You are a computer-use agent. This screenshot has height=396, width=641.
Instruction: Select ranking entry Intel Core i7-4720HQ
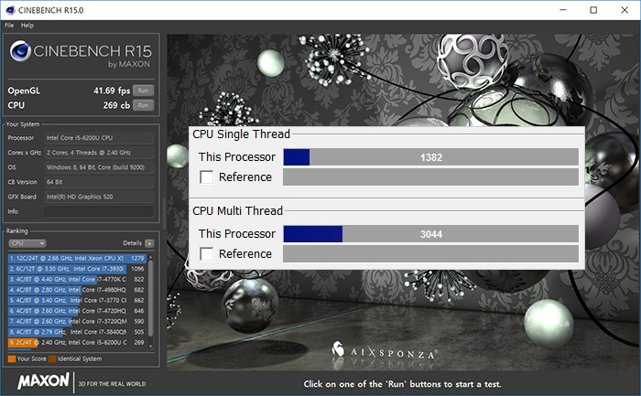pyautogui.click(x=77, y=311)
